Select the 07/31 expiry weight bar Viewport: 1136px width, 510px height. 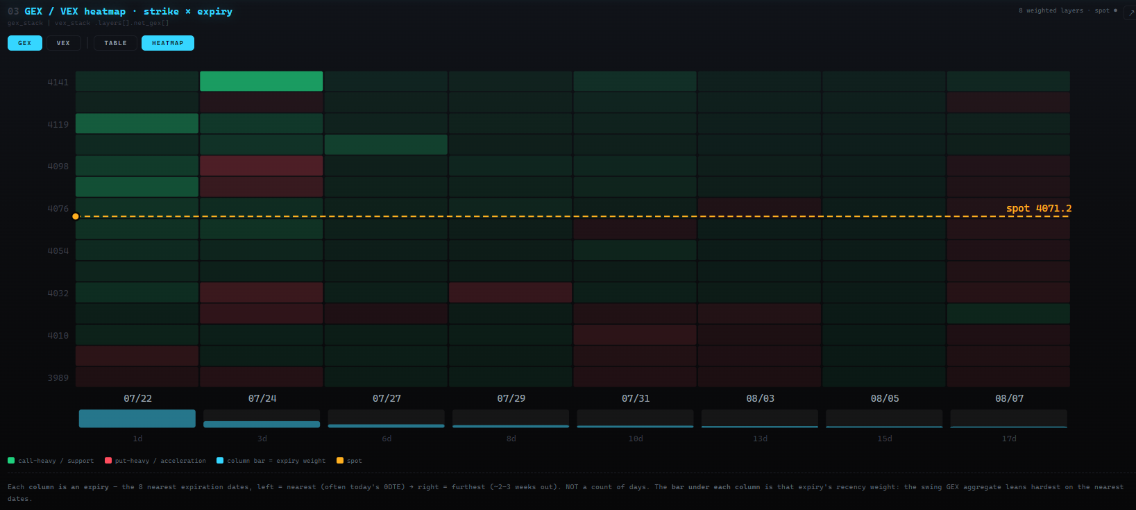pyautogui.click(x=635, y=418)
